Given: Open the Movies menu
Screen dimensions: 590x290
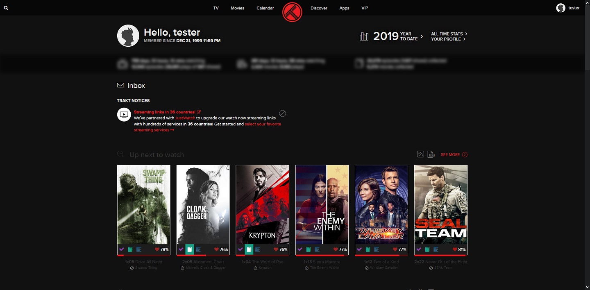Looking at the screenshot, I should (x=237, y=8).
